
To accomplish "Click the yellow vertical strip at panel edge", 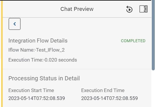I will pos(2,54).
